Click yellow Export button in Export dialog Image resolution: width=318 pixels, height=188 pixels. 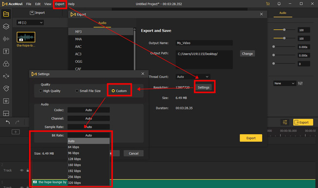(x=251, y=138)
